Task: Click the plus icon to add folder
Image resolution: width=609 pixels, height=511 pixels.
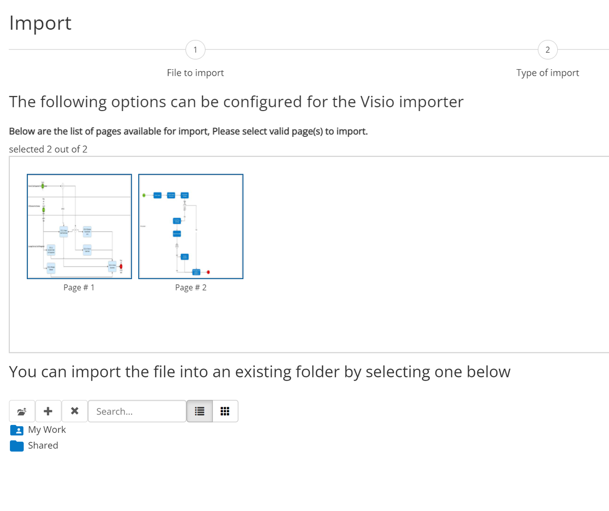Action: pos(48,411)
